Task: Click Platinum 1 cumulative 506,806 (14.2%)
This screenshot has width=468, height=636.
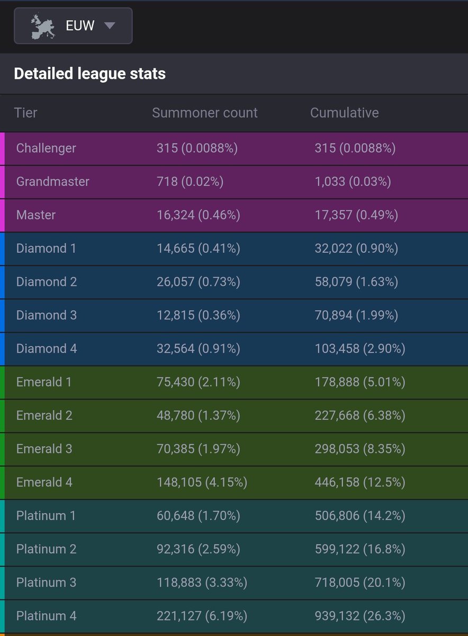Action: click(360, 516)
